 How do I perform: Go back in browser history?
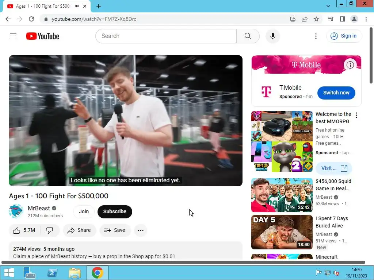point(8,19)
